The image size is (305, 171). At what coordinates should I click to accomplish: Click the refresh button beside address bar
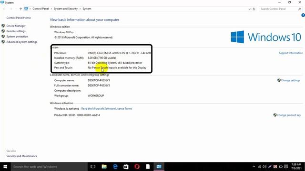pos(254,9)
